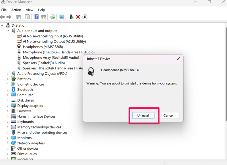Open the Action menu

coord(16,10)
